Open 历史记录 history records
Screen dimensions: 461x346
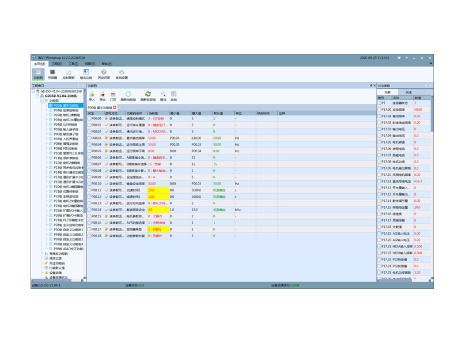[104, 74]
